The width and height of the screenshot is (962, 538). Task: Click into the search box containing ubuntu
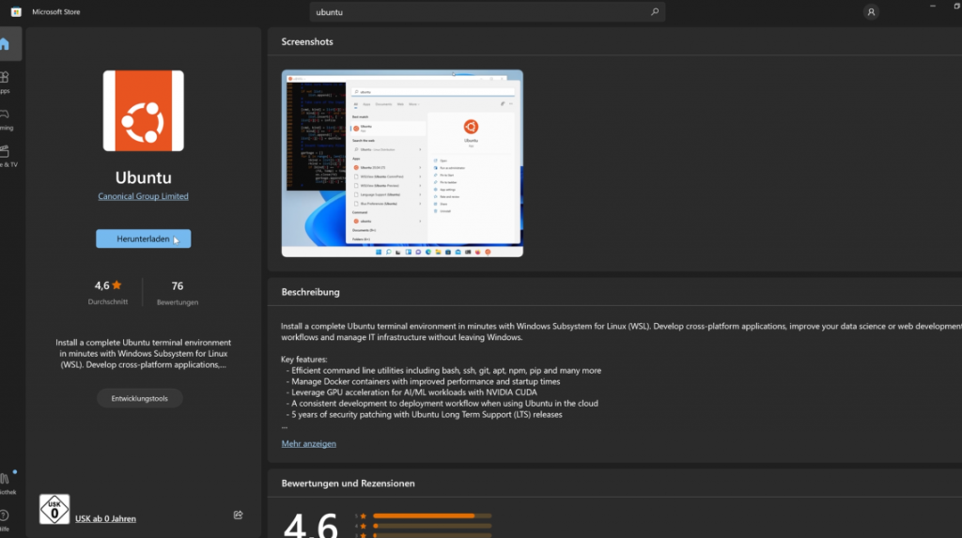(x=488, y=11)
